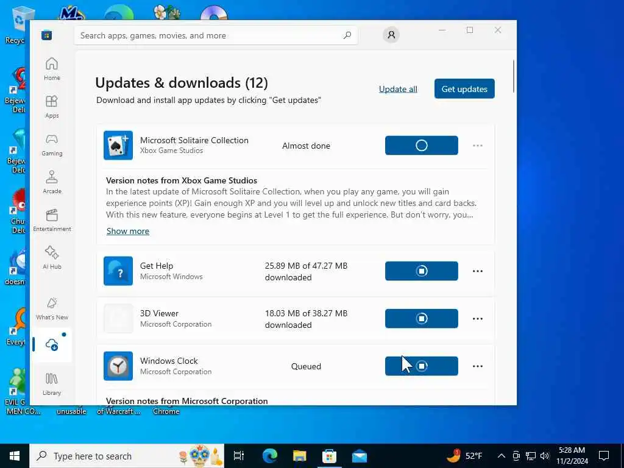Viewport: 624px width, 468px height.
Task: Open the Windows Start menu
Action: point(15,456)
